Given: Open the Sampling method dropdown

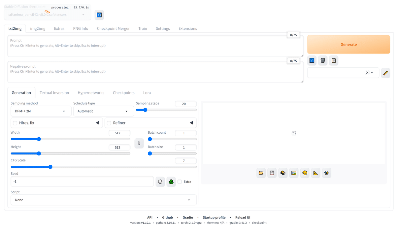Looking at the screenshot, I should [41, 111].
